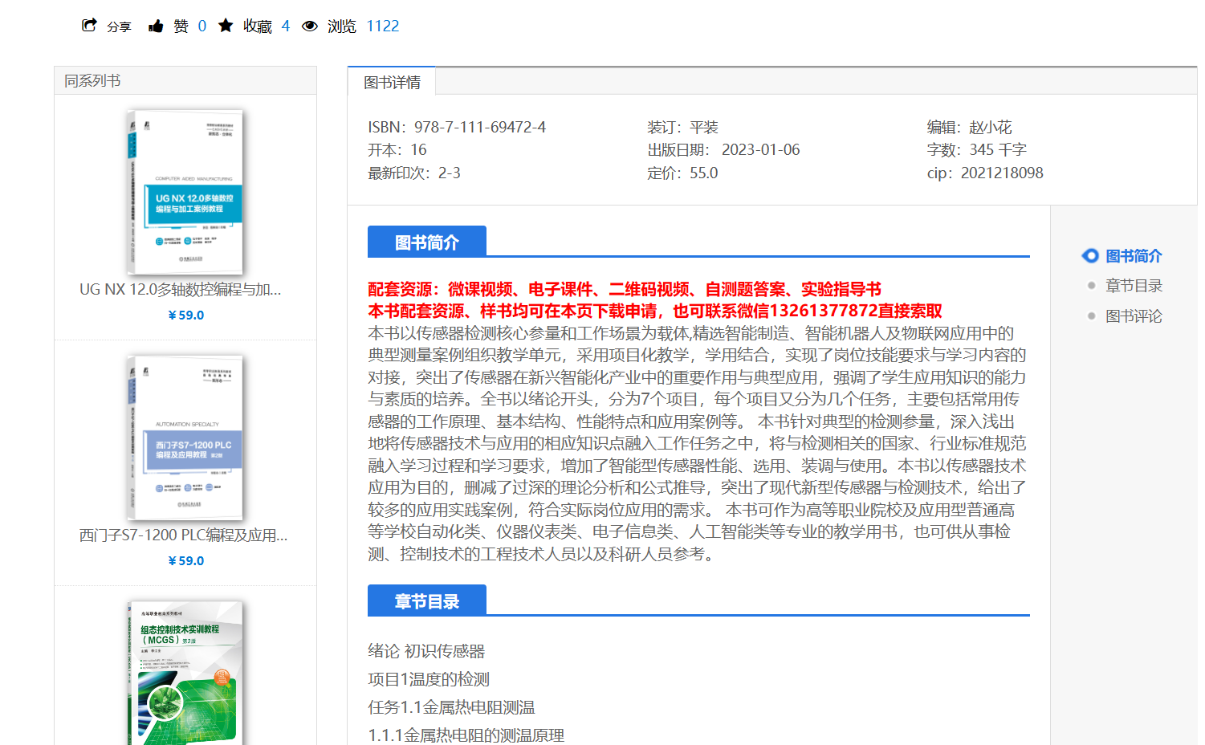This screenshot has height=745, width=1205.
Task: Click the ￥59.0 price under UG NX book
Action: click(186, 316)
